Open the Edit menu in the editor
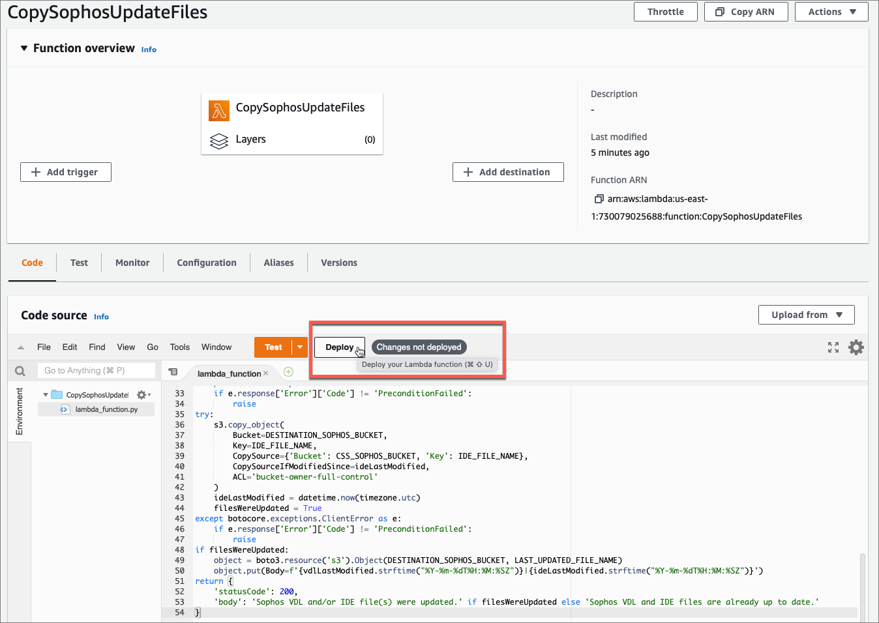 70,347
